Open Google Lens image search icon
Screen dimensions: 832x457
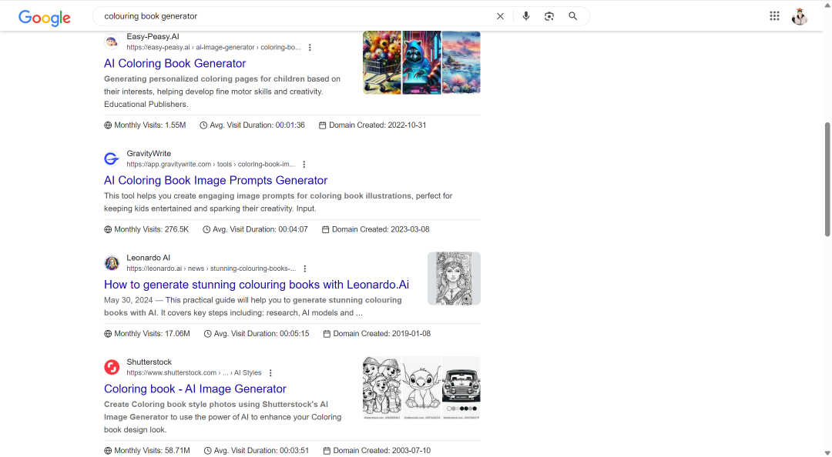click(x=549, y=16)
